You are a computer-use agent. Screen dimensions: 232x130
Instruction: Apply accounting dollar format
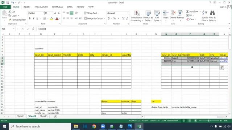pos(109,18)
